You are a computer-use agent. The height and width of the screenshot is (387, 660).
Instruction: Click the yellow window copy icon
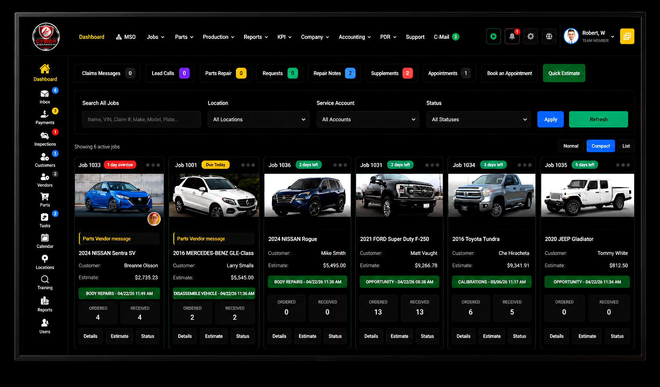tap(627, 36)
